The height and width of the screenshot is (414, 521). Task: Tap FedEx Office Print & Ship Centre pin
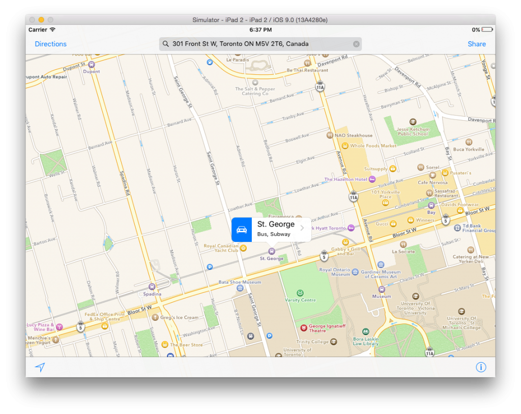(x=105, y=326)
